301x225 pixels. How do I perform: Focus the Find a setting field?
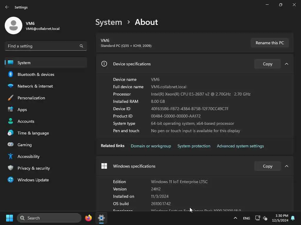(x=46, y=46)
